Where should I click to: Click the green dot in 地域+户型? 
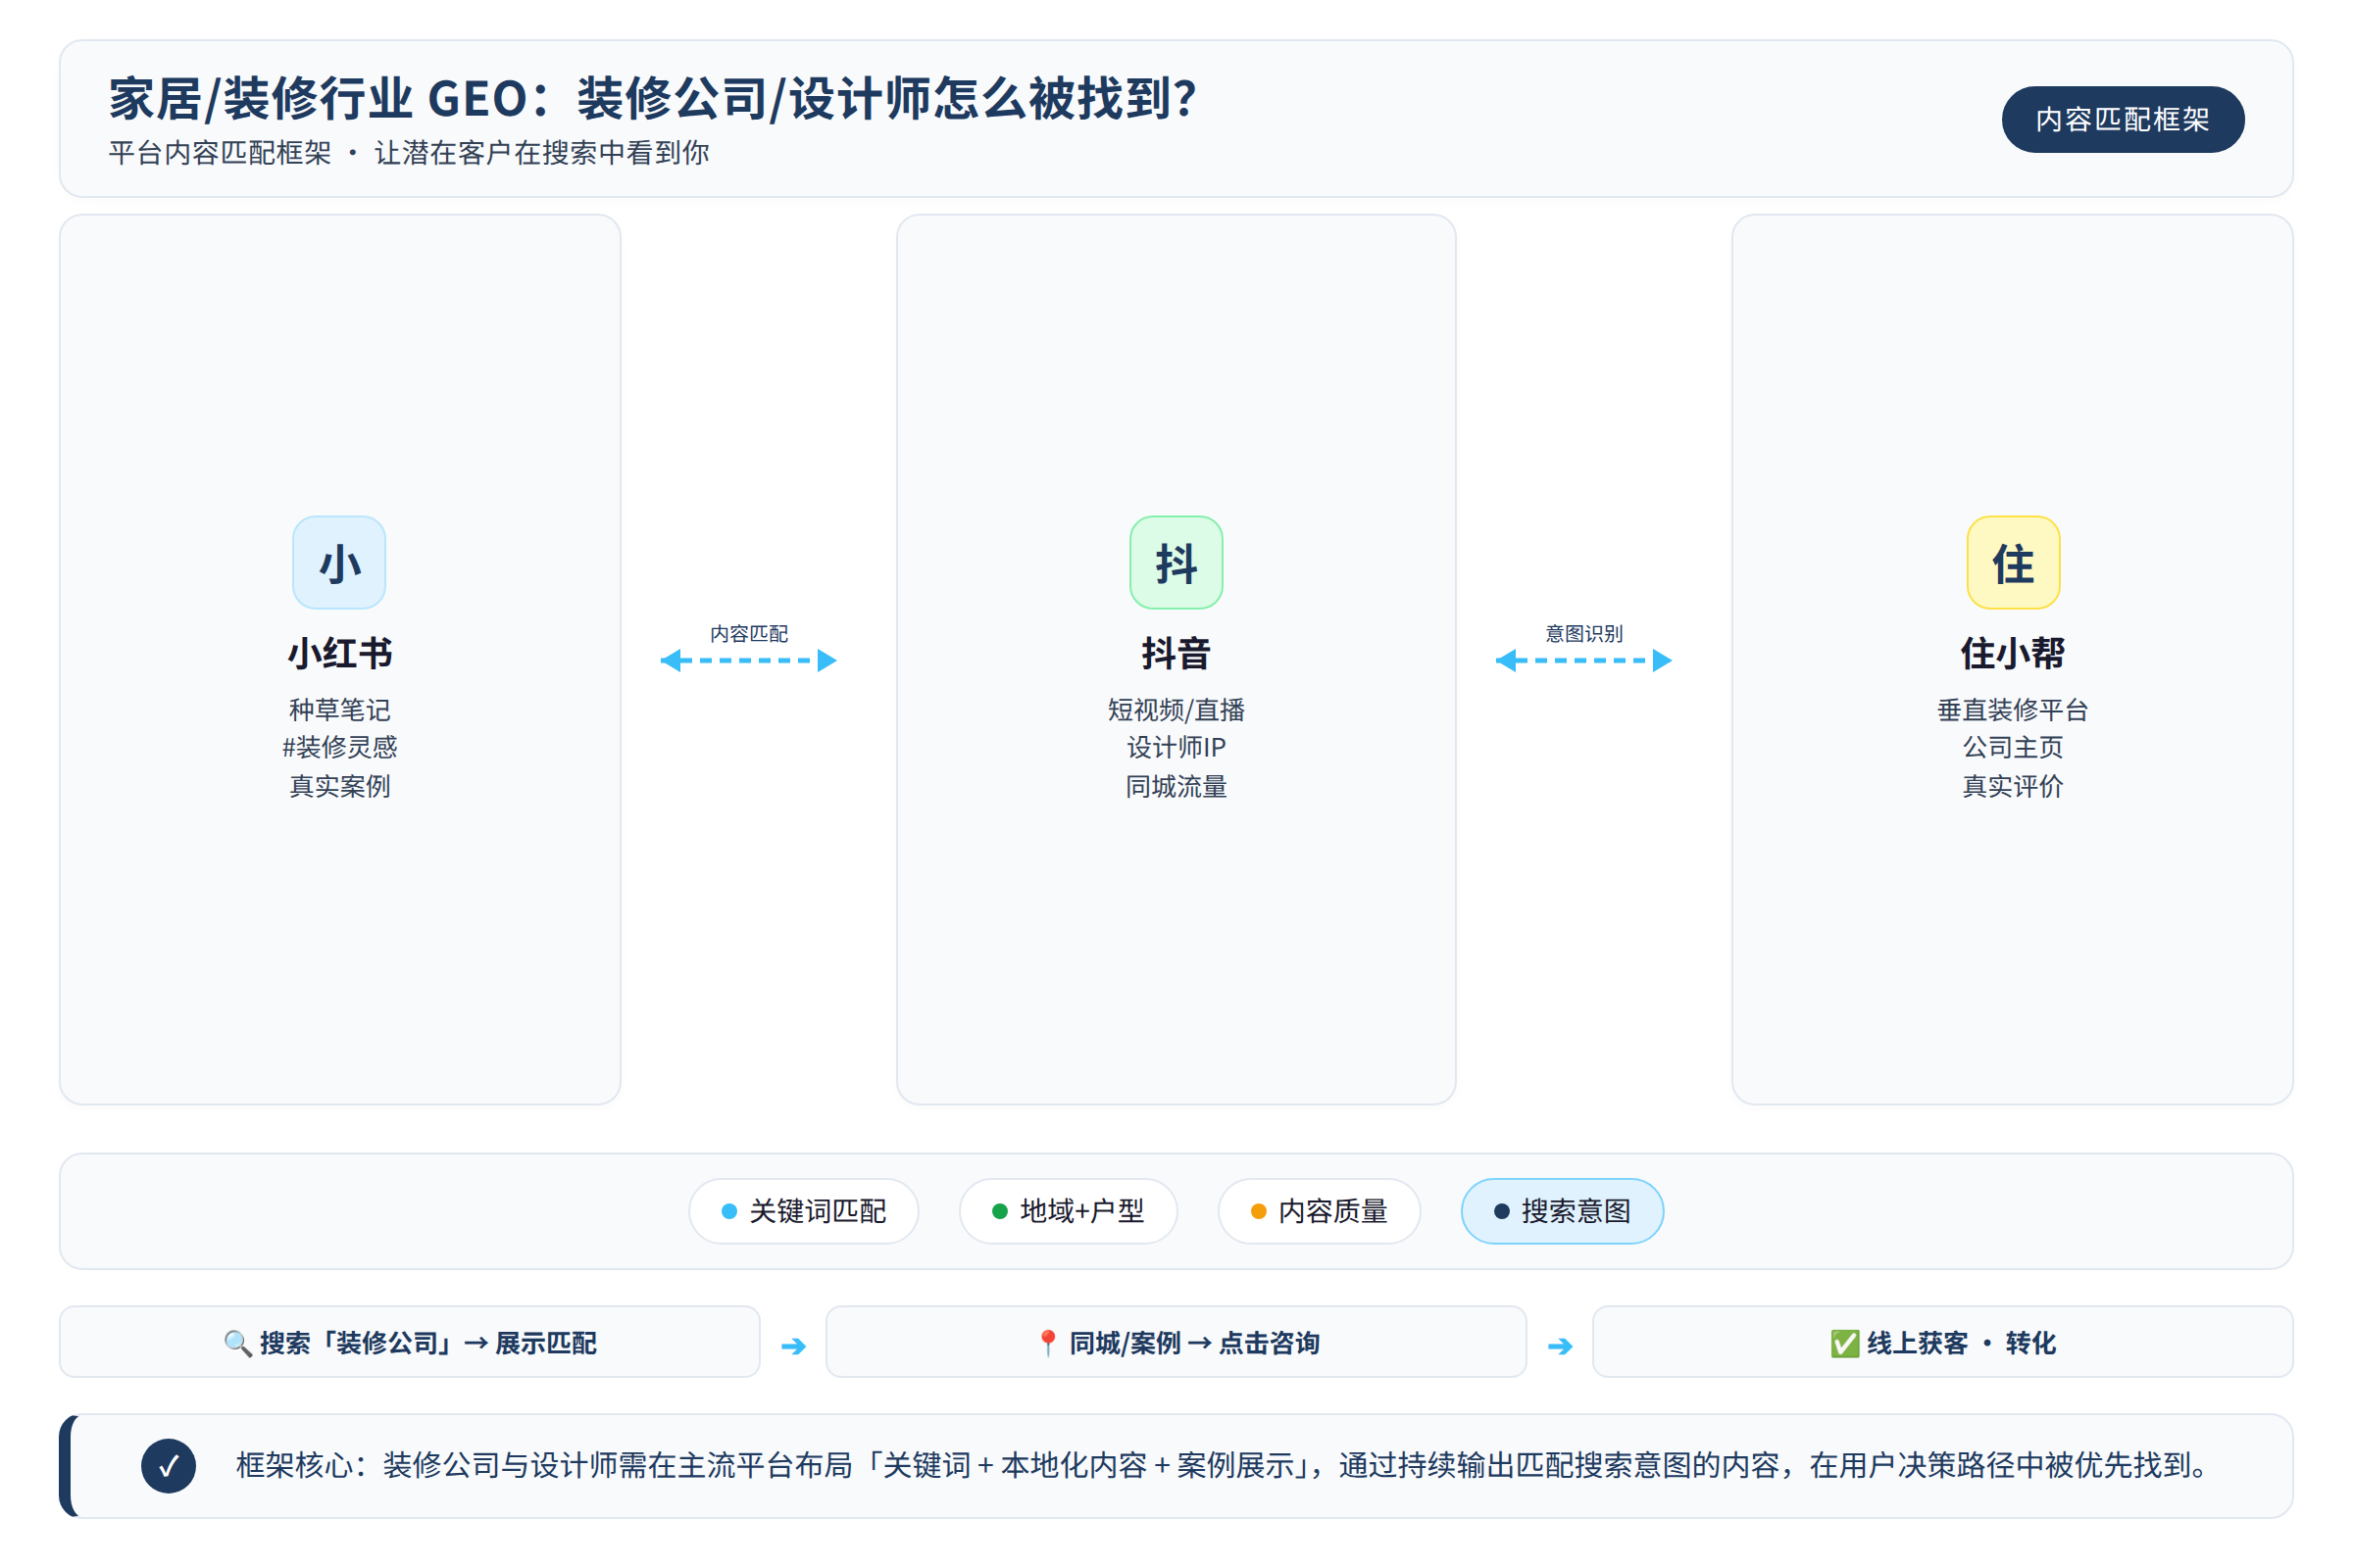pos(999,1212)
